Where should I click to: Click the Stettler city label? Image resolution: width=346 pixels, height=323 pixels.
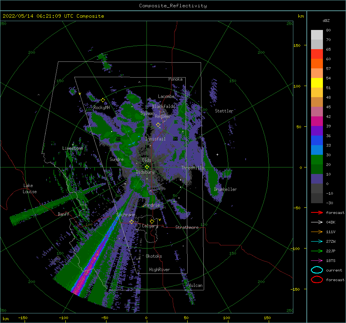[x=224, y=111]
